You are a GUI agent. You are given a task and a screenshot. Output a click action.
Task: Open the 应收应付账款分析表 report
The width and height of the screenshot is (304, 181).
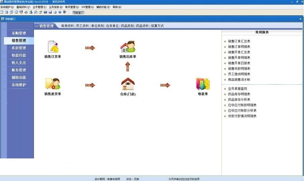click(x=242, y=111)
